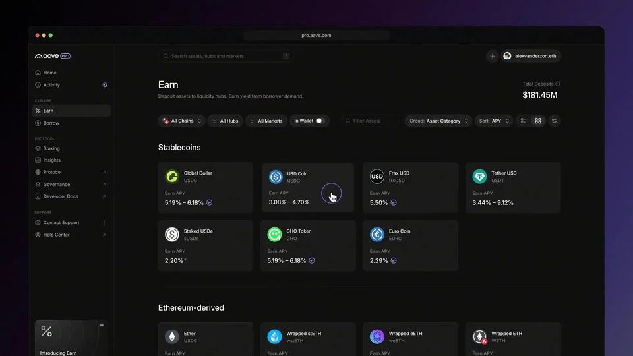Image resolution: width=633 pixels, height=356 pixels.
Task: Click Euro Coin APY trend icon
Action: pyautogui.click(x=394, y=261)
